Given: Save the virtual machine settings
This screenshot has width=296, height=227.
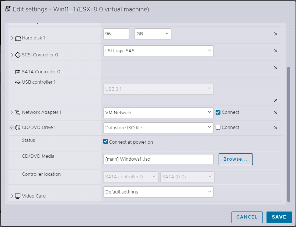Looking at the screenshot, I should click(279, 217).
